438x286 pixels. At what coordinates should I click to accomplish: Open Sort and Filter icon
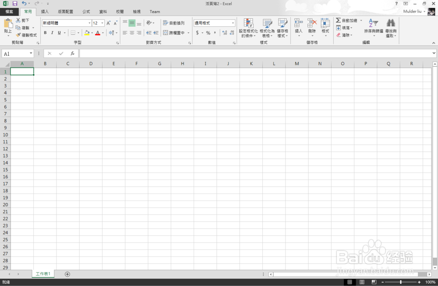pos(374,23)
